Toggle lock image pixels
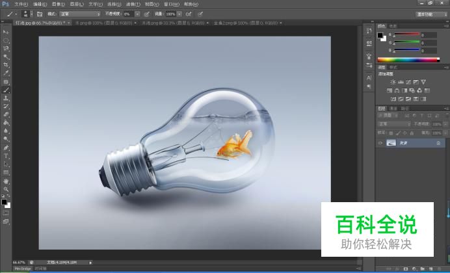This screenshot has height=273, width=450. coord(398,133)
